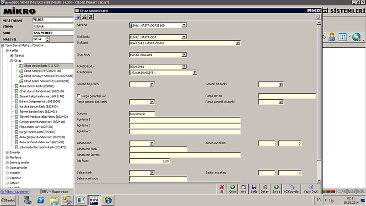Open date picker for Parça garanti baş.tarihi
The width and height of the screenshot is (366, 206).
tap(152, 102)
